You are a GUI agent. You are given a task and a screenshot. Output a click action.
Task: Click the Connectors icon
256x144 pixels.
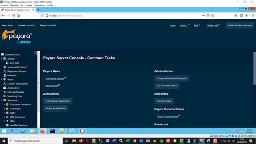7,108
